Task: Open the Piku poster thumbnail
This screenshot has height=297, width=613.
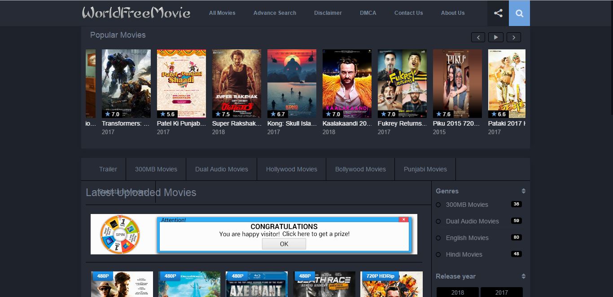Action: [x=457, y=83]
